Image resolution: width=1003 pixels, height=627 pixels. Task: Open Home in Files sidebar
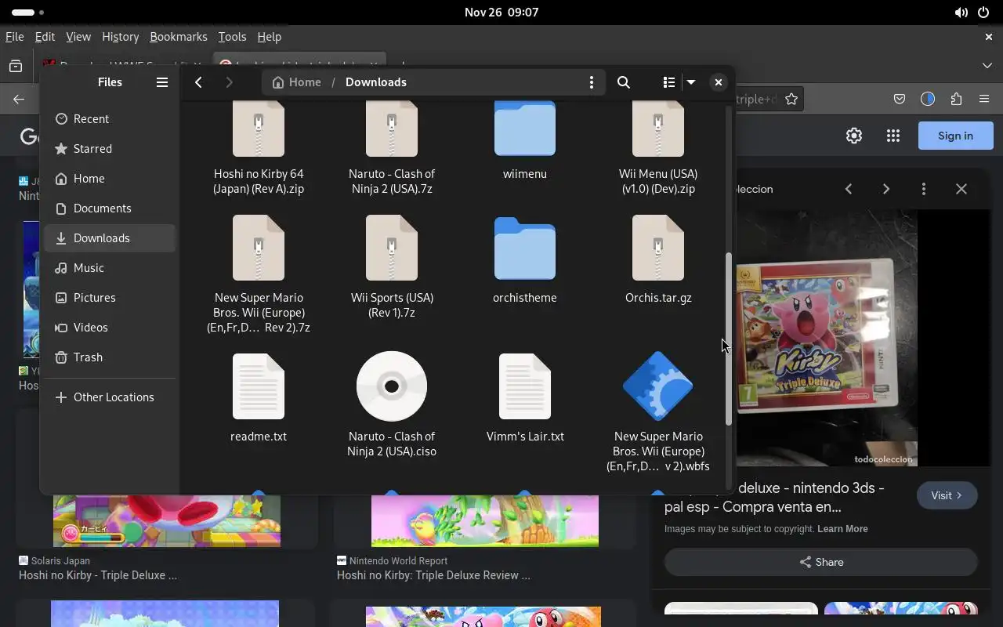tap(110, 179)
